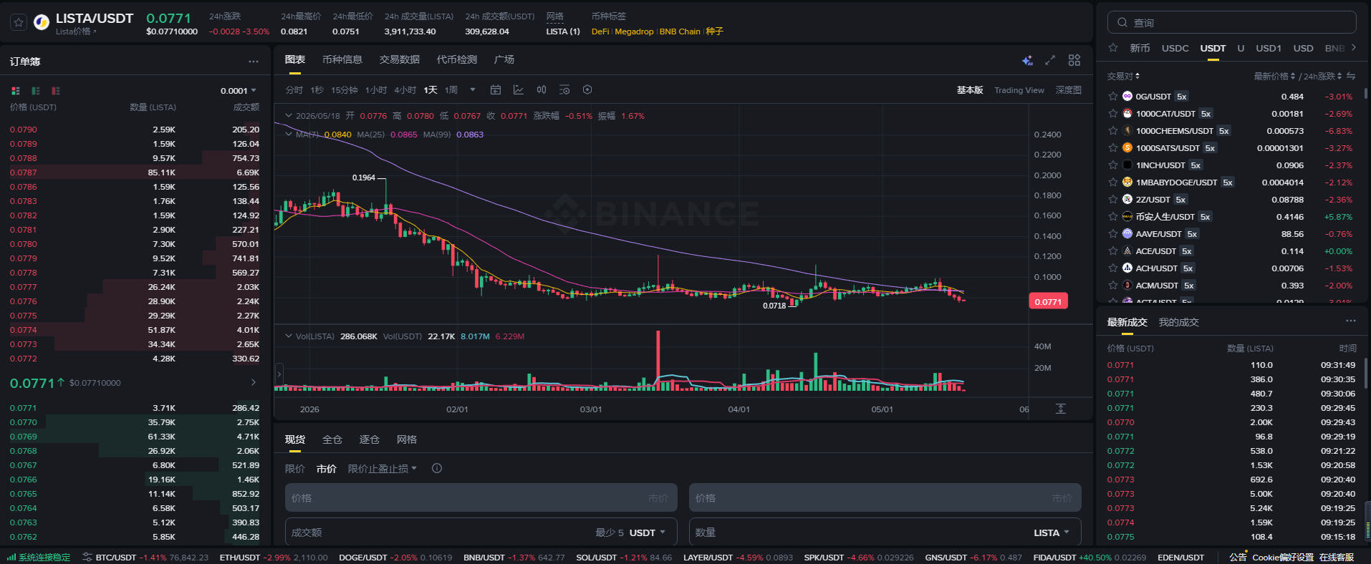Open the AI sparkle assistant icon

point(1027,60)
